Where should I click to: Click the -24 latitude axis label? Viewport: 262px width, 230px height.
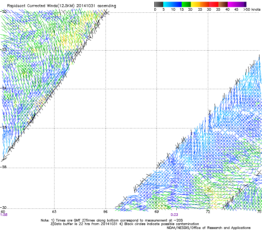[3, 88]
